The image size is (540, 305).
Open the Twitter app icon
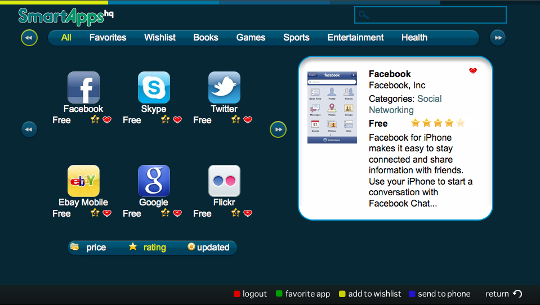coord(224,87)
